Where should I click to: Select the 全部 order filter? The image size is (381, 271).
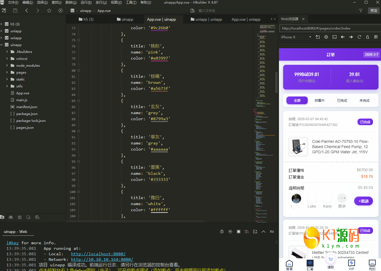[x=297, y=101]
